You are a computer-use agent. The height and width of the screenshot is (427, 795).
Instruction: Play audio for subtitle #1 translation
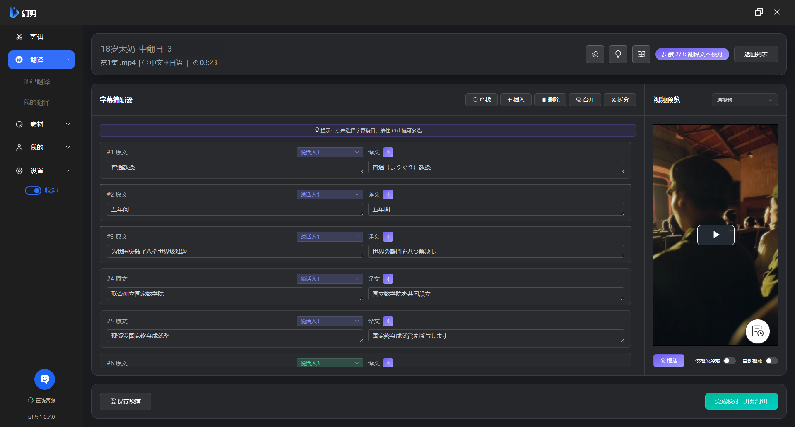[x=388, y=152]
